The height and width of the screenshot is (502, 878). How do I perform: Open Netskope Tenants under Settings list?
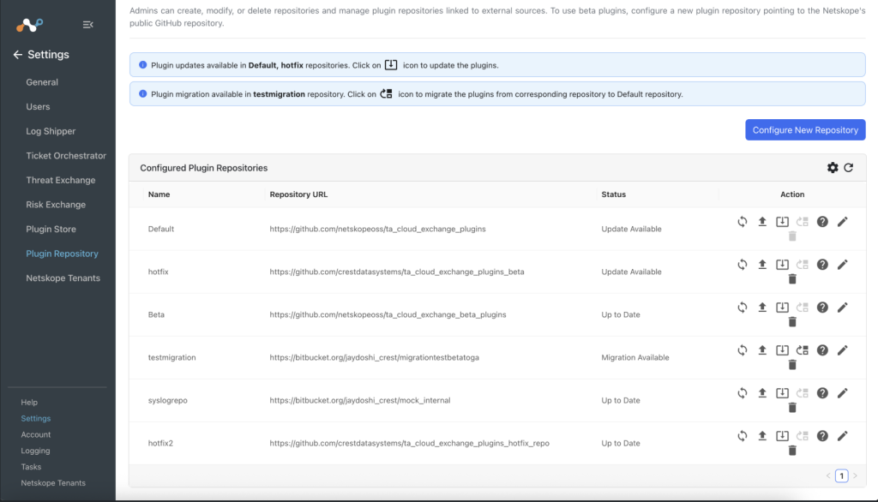pos(63,278)
